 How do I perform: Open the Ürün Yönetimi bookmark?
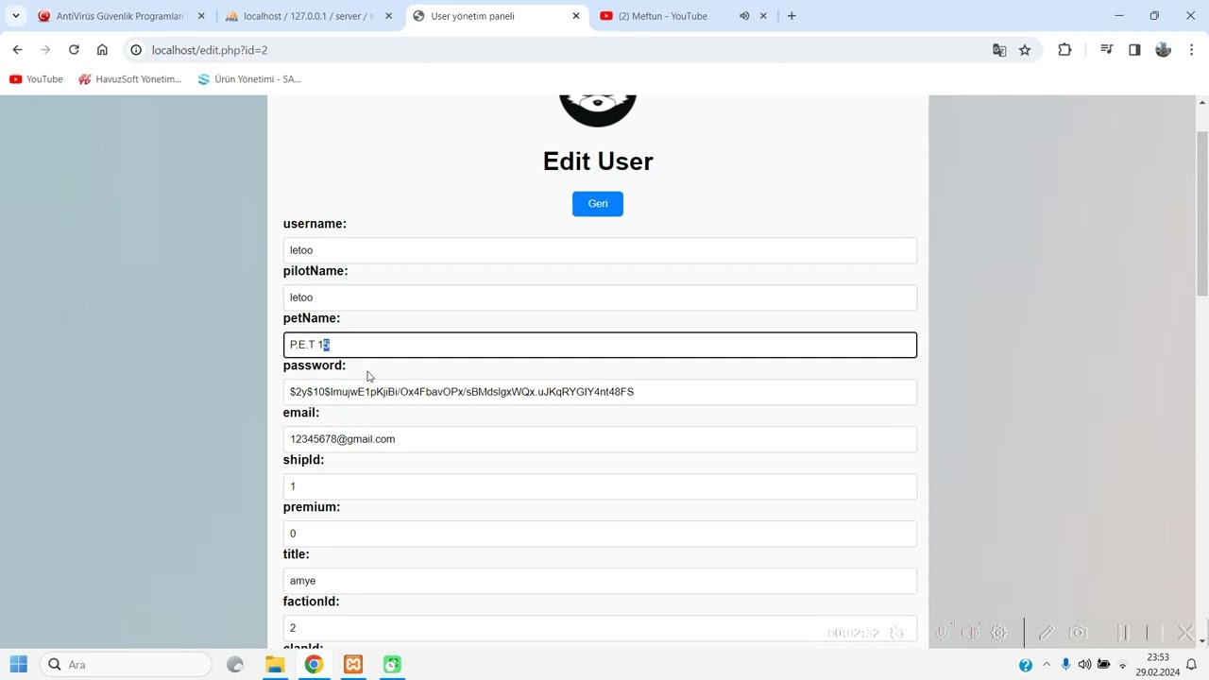tap(249, 79)
